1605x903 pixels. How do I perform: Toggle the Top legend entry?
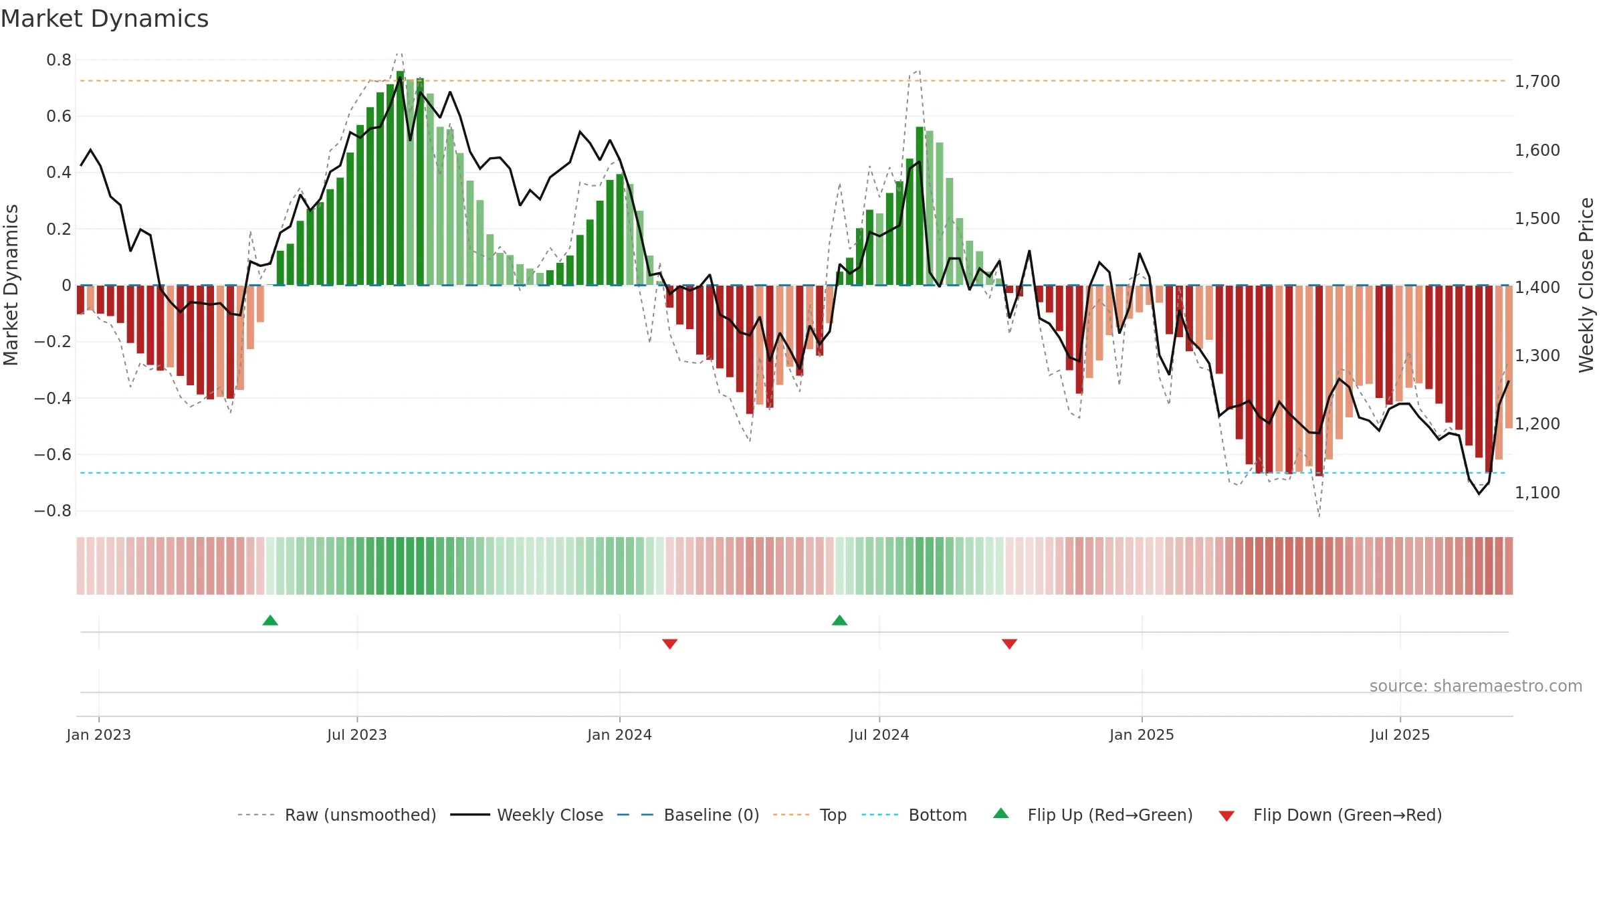tap(810, 815)
